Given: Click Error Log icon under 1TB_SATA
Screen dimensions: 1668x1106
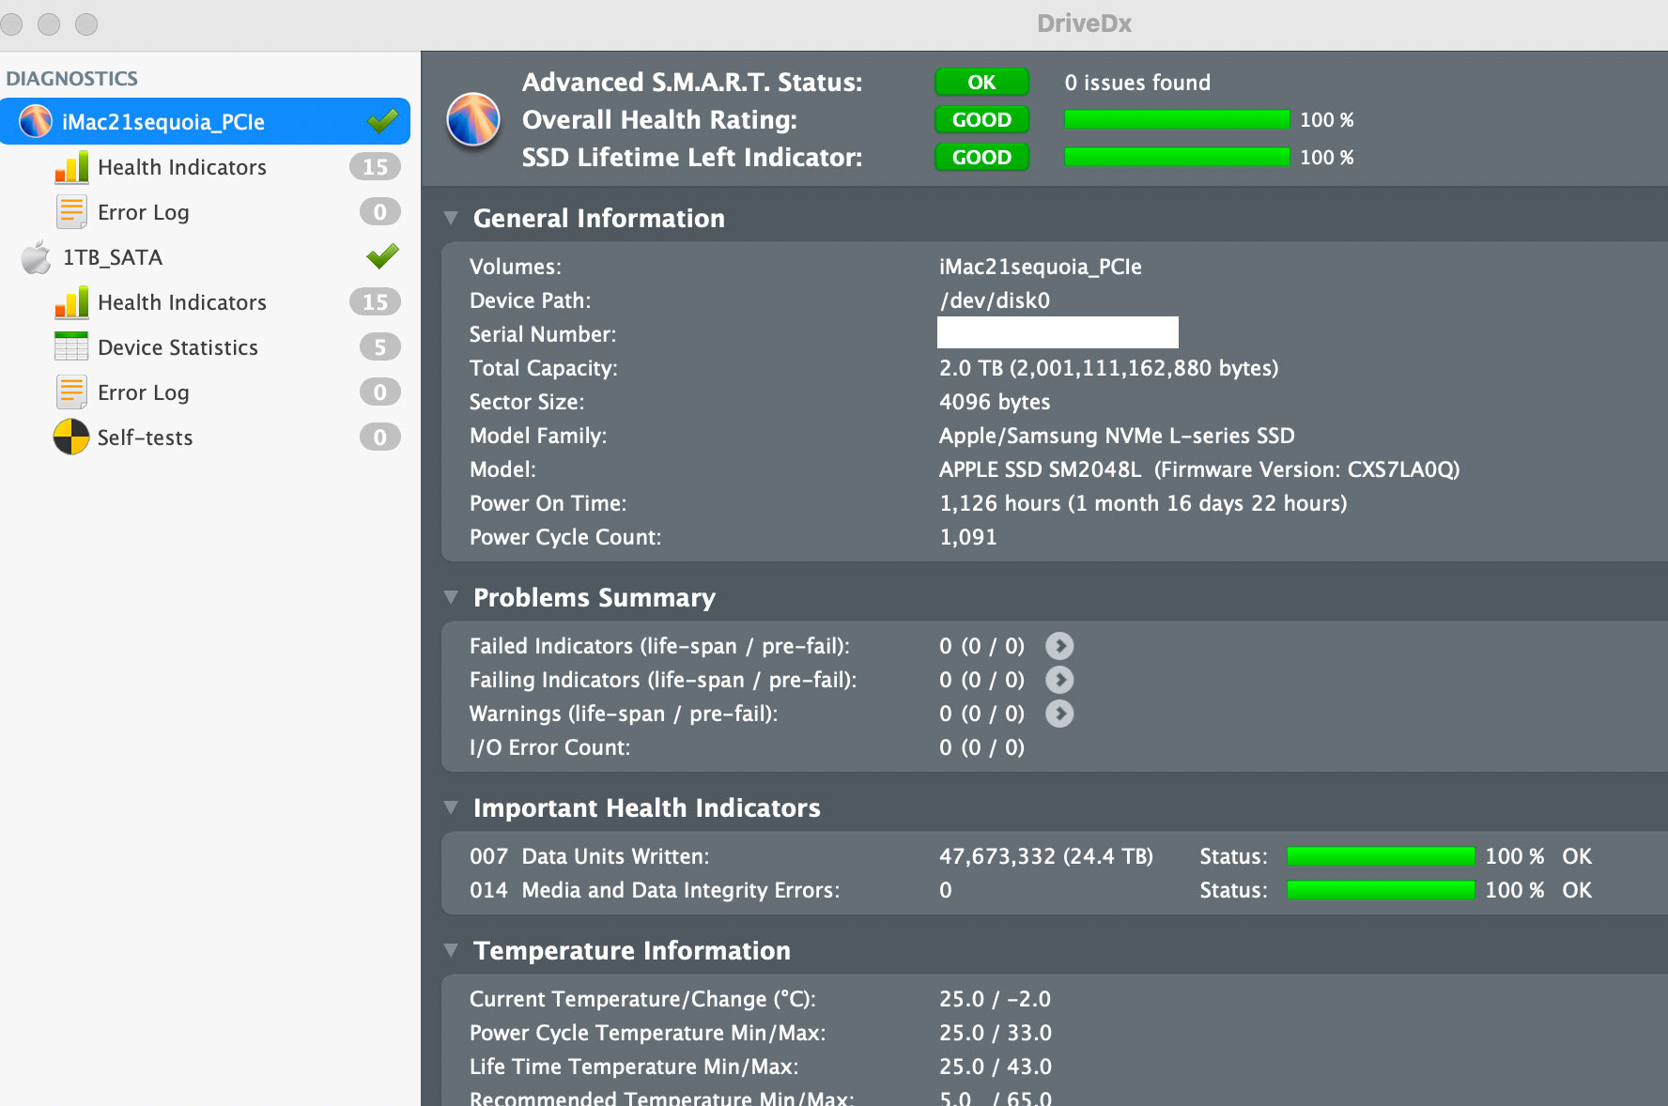Looking at the screenshot, I should 71,392.
